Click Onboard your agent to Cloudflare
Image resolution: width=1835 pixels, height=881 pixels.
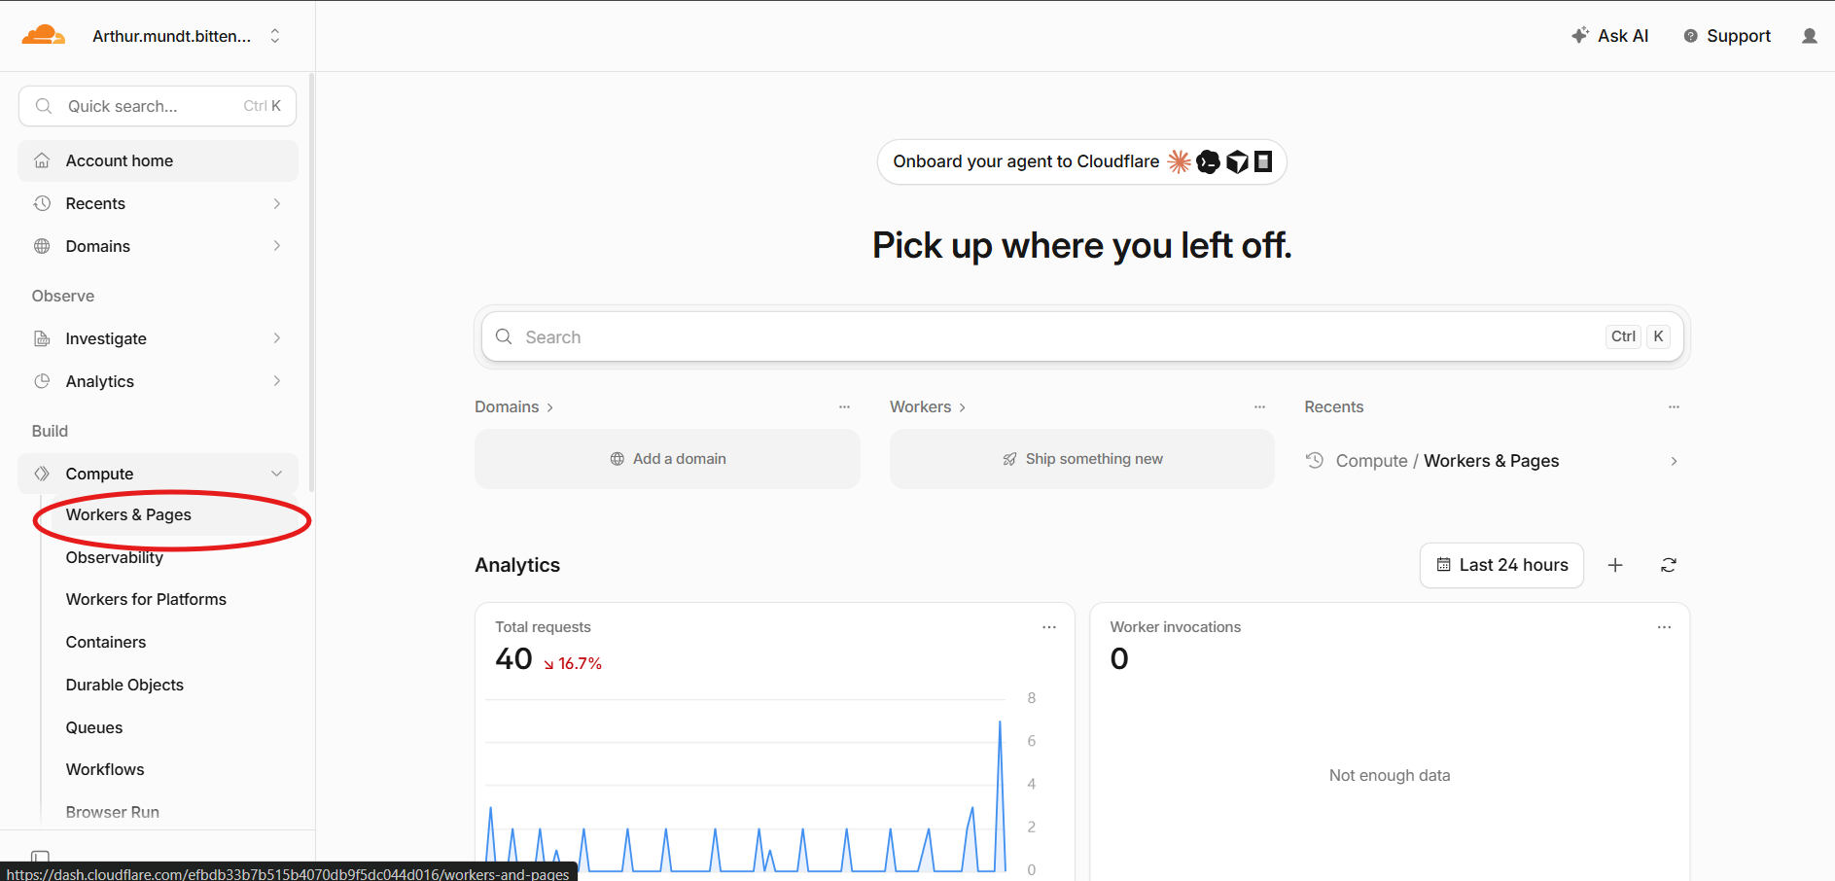[x=1081, y=161]
